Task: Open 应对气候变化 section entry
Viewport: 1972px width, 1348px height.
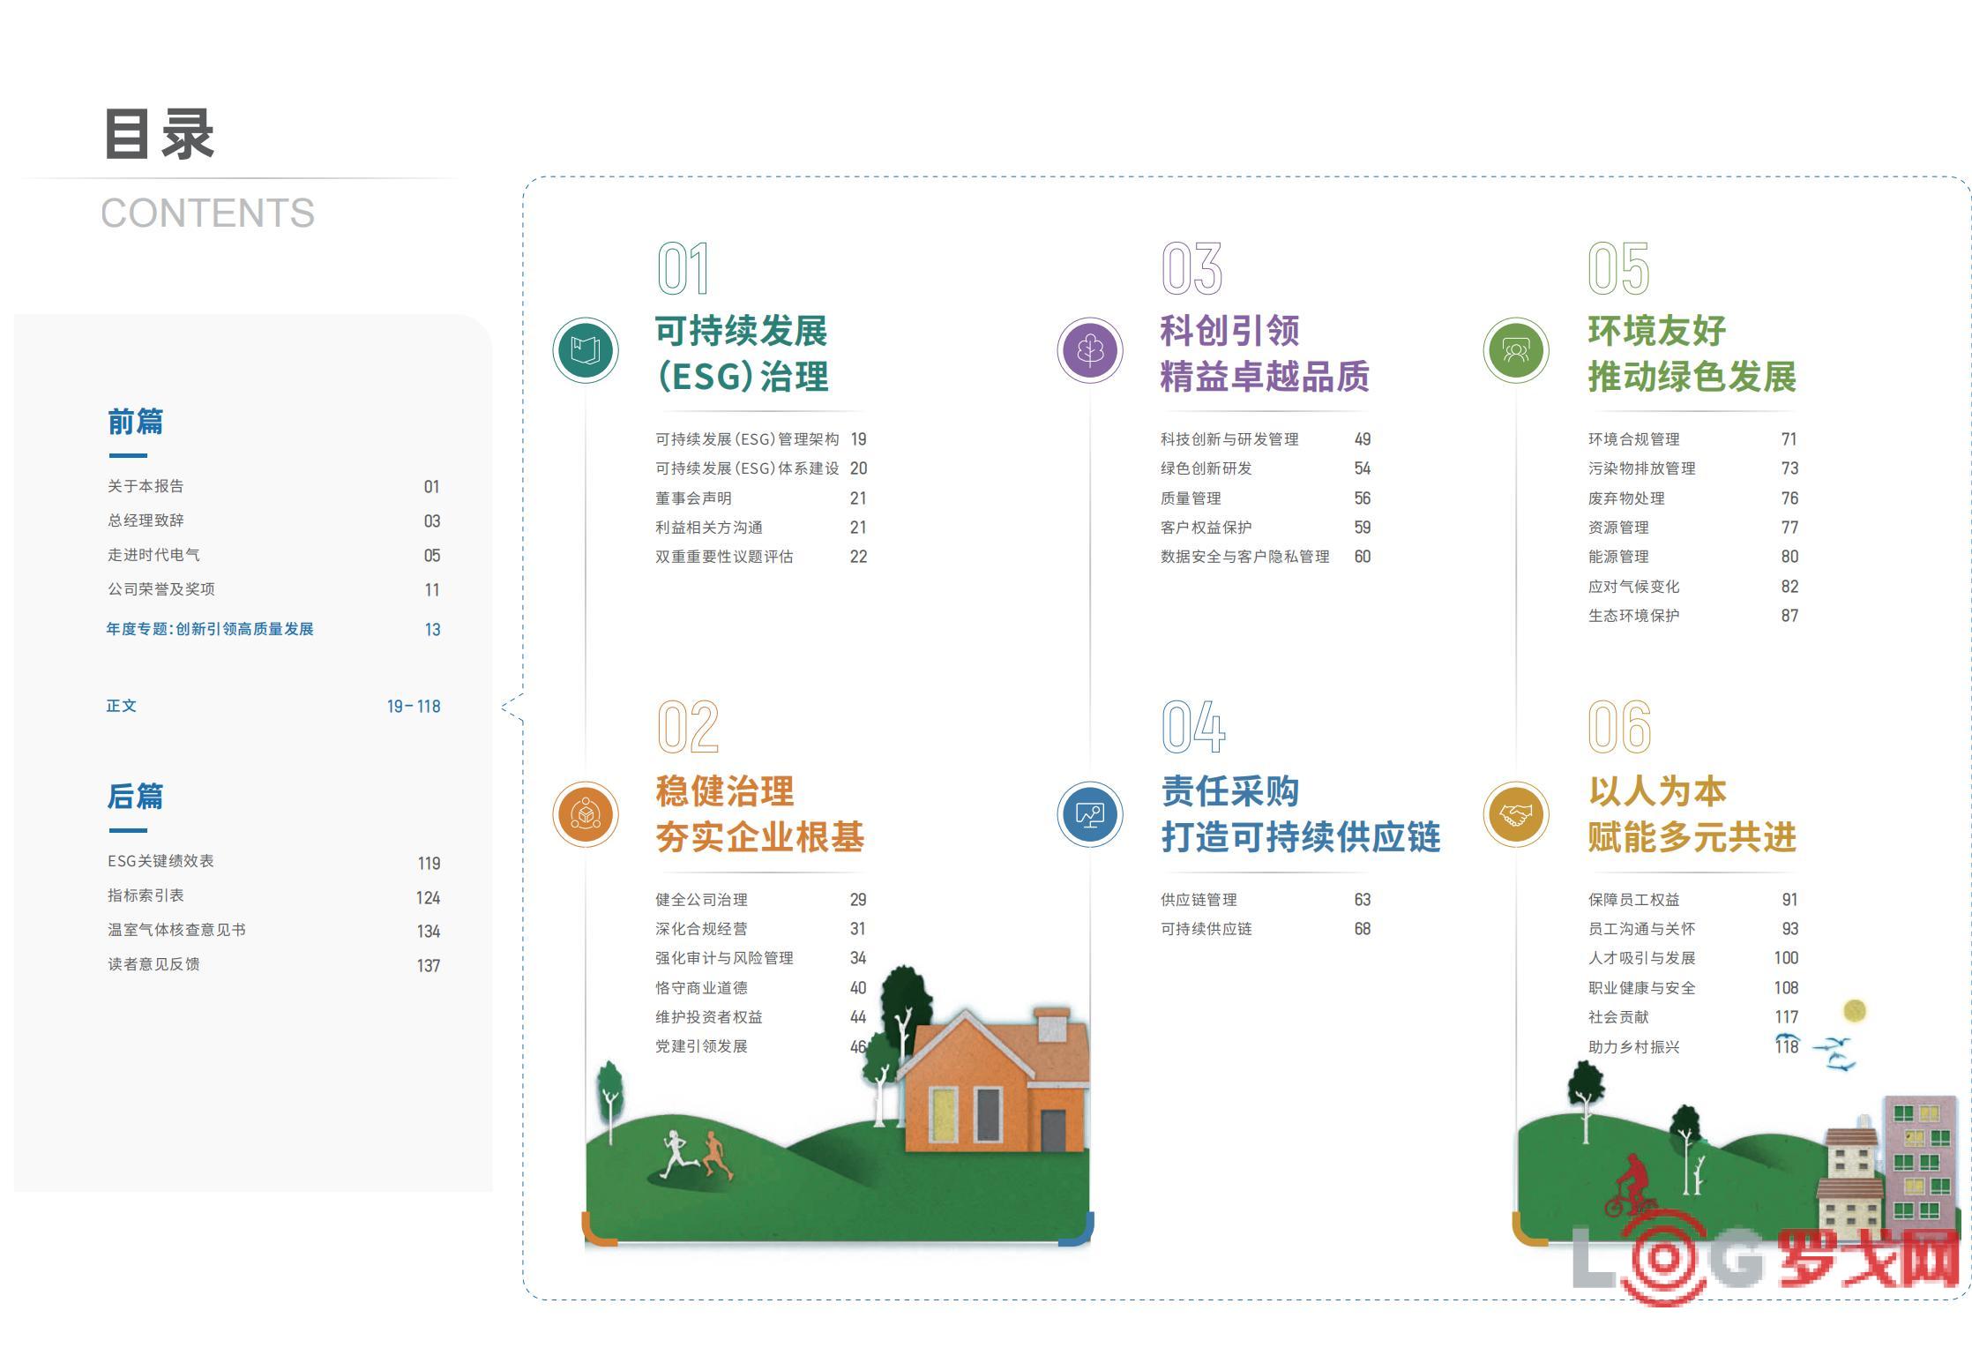Action: click(x=1633, y=587)
